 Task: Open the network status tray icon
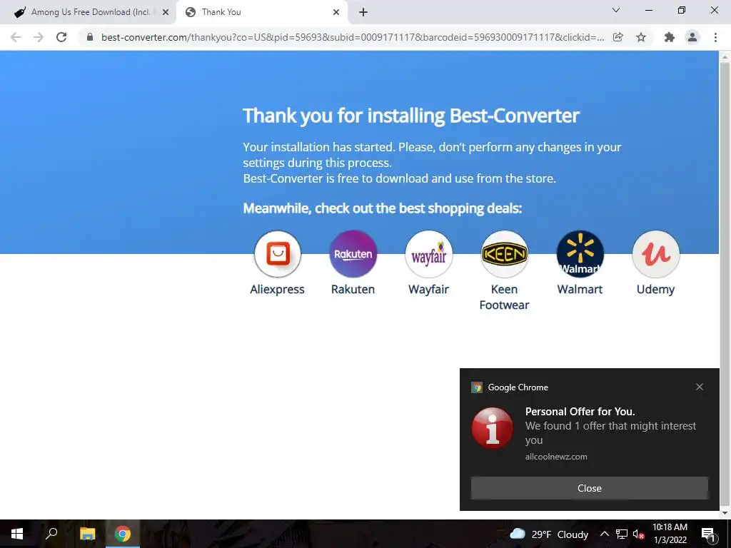622,534
